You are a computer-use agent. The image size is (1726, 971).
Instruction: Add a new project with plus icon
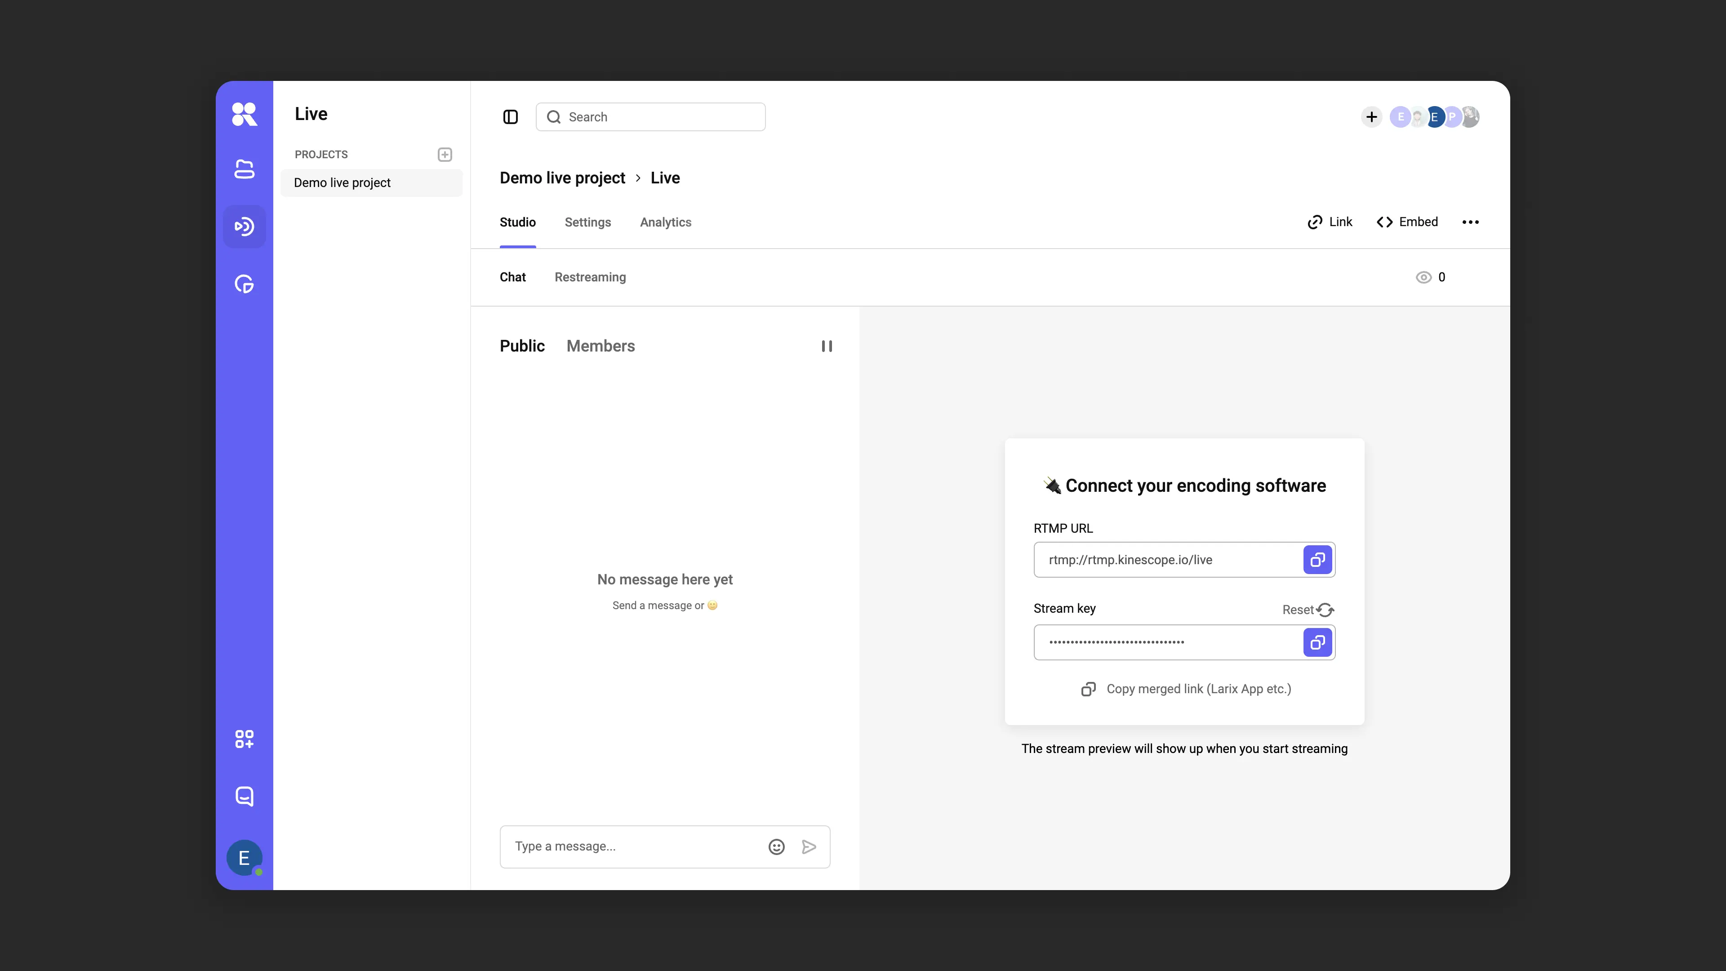point(445,155)
